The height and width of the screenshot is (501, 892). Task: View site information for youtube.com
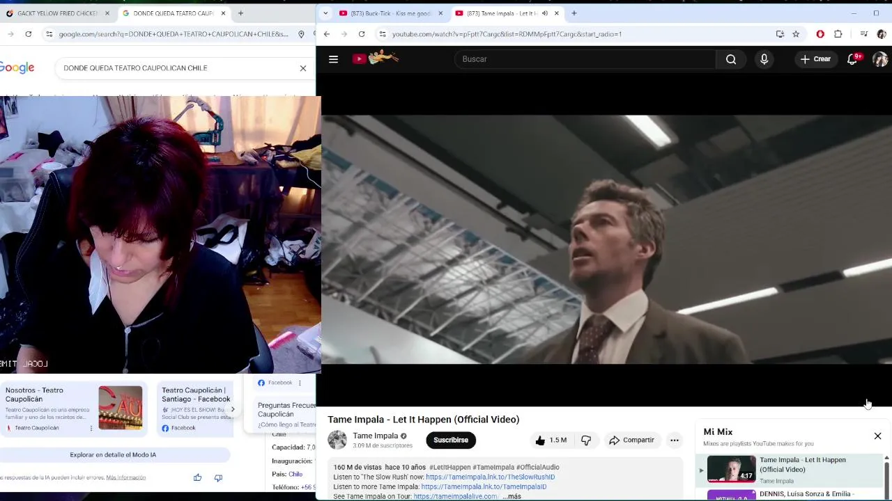pos(382,33)
